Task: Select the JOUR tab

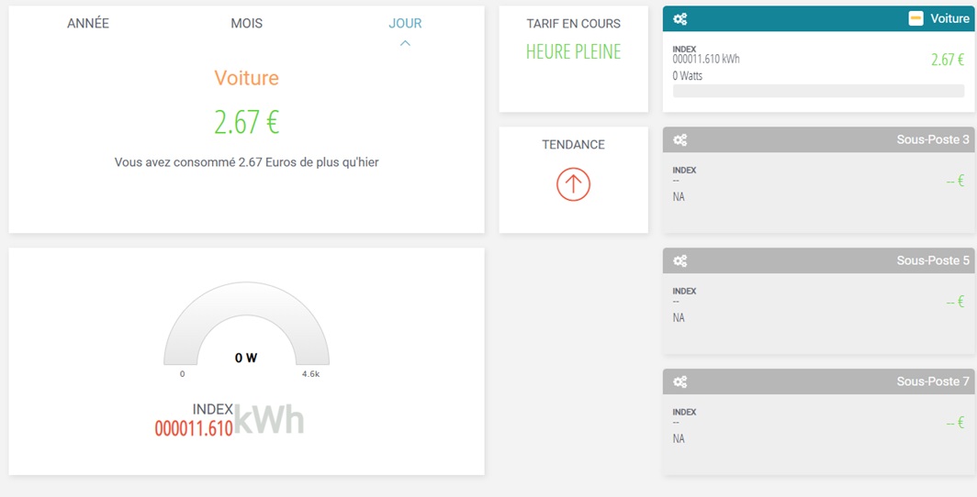Action: (x=405, y=24)
